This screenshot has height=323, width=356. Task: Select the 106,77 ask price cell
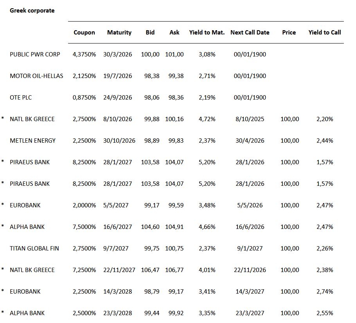click(x=174, y=270)
